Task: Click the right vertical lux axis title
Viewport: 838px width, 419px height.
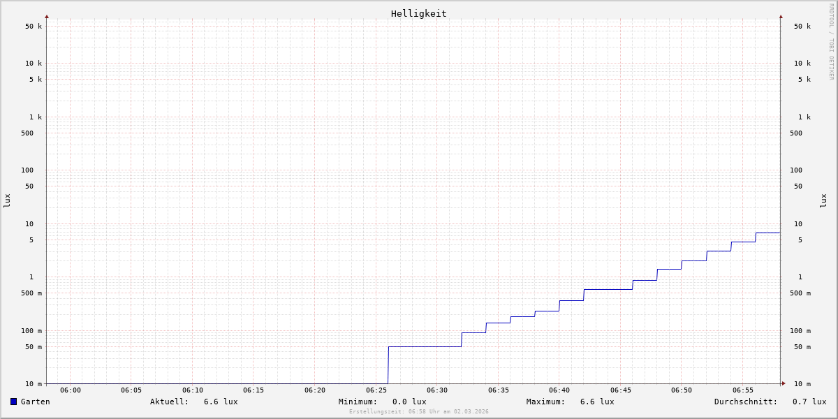Action: (x=823, y=200)
